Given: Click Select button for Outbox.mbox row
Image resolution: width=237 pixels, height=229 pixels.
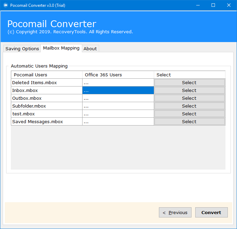Looking at the screenshot, I should click(x=189, y=98).
